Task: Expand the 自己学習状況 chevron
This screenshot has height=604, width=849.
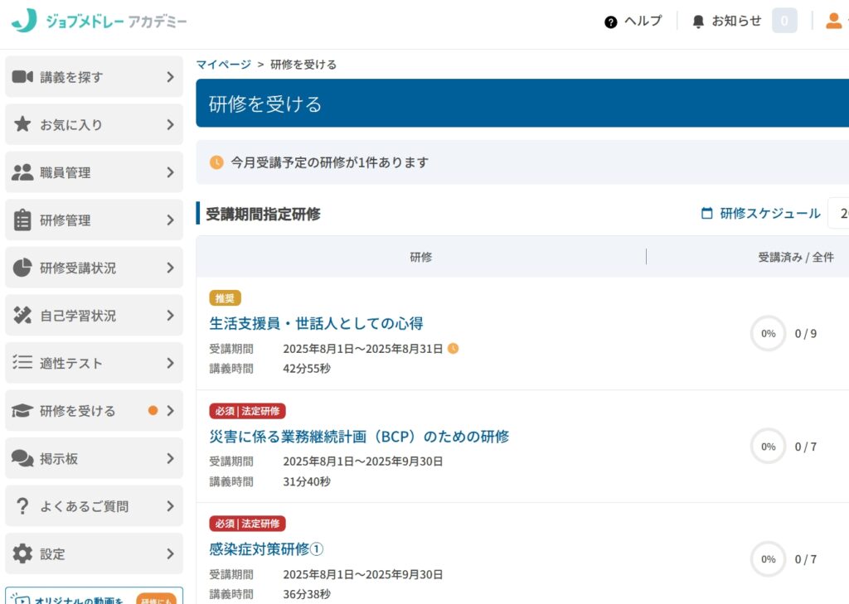Action: [x=171, y=315]
